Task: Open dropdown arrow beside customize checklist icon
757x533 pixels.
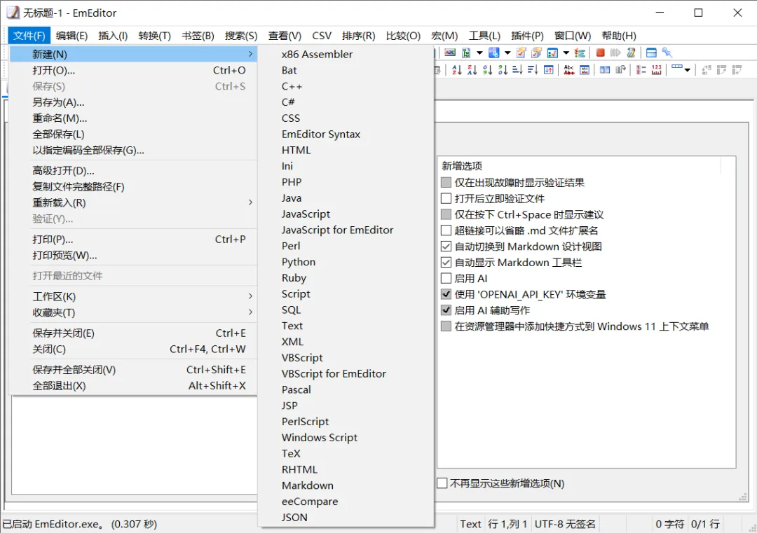Action: (x=566, y=53)
